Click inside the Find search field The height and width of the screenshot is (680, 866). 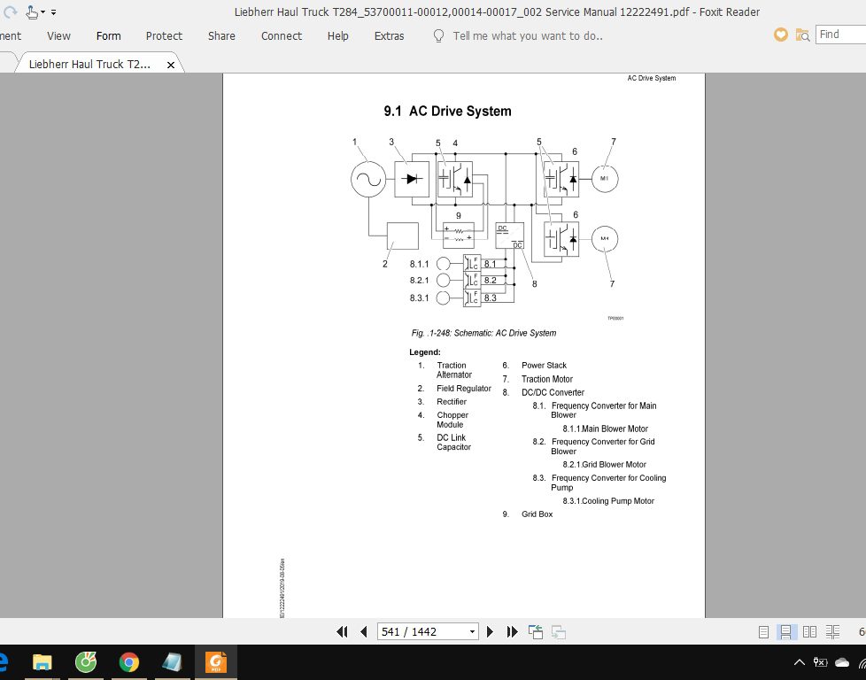click(x=840, y=35)
